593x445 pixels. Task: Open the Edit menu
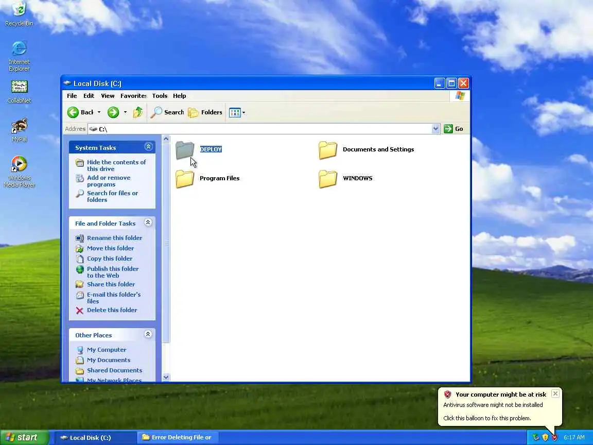pyautogui.click(x=89, y=96)
